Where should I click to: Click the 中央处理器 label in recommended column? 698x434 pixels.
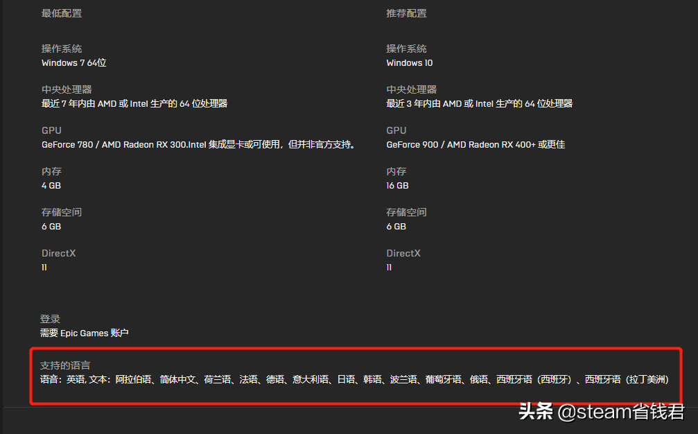tap(411, 89)
